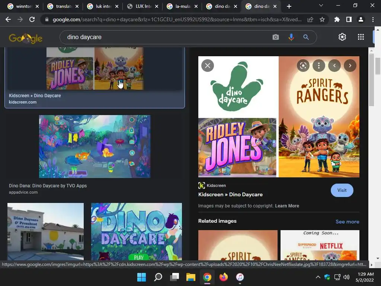Start voice search with the microphone icon
Screen dimensions: 381x286
[x=291, y=37]
